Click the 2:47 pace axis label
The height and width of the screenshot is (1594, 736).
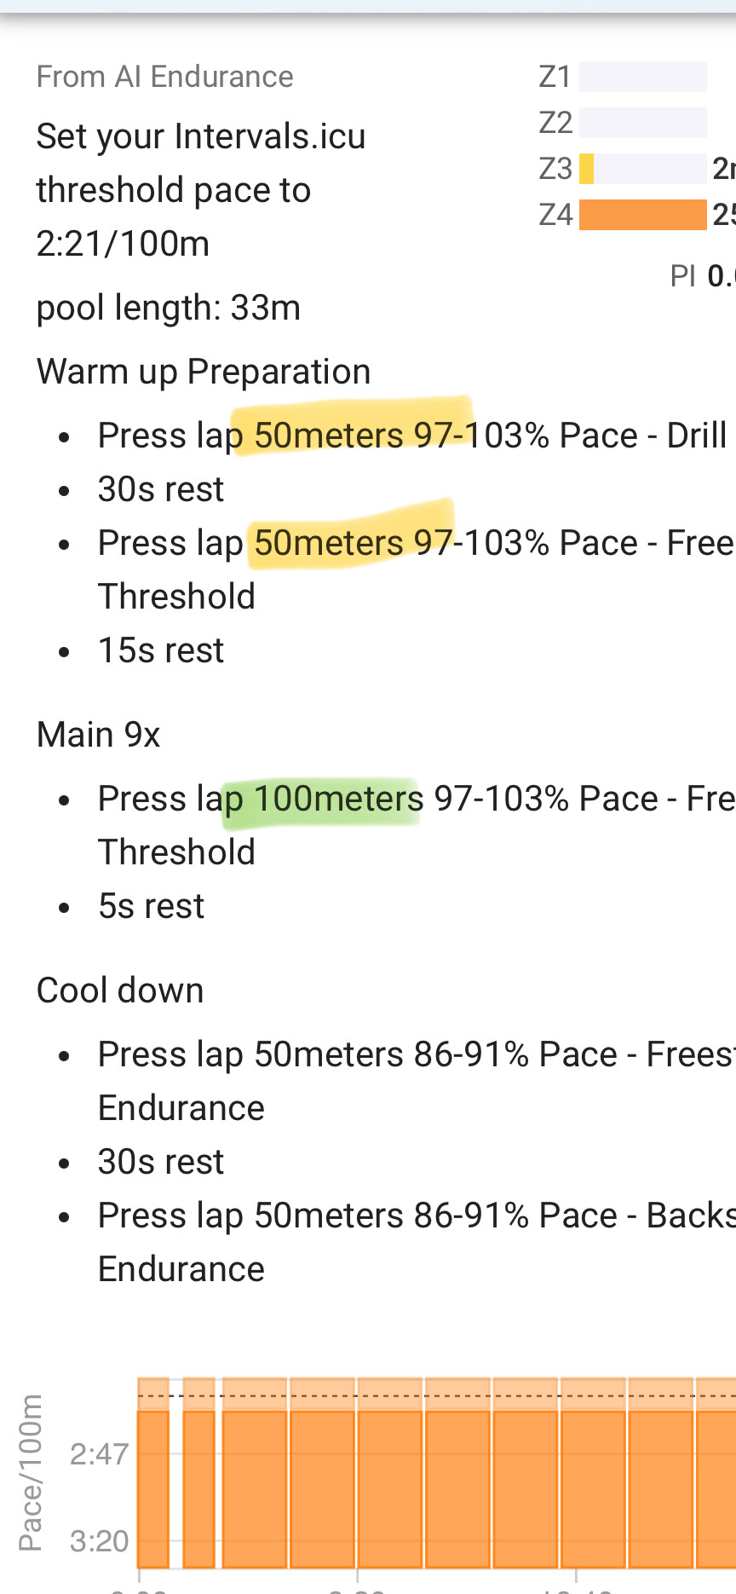click(x=99, y=1453)
